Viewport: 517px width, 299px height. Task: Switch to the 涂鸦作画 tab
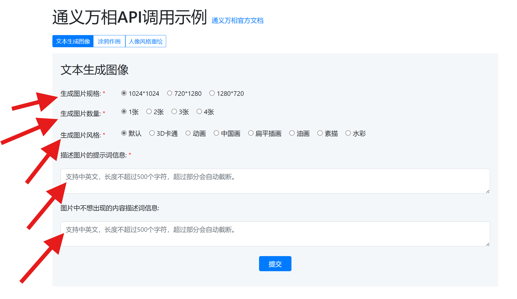[109, 41]
